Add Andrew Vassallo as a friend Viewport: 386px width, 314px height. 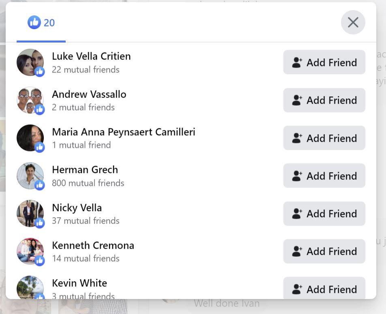tap(324, 100)
